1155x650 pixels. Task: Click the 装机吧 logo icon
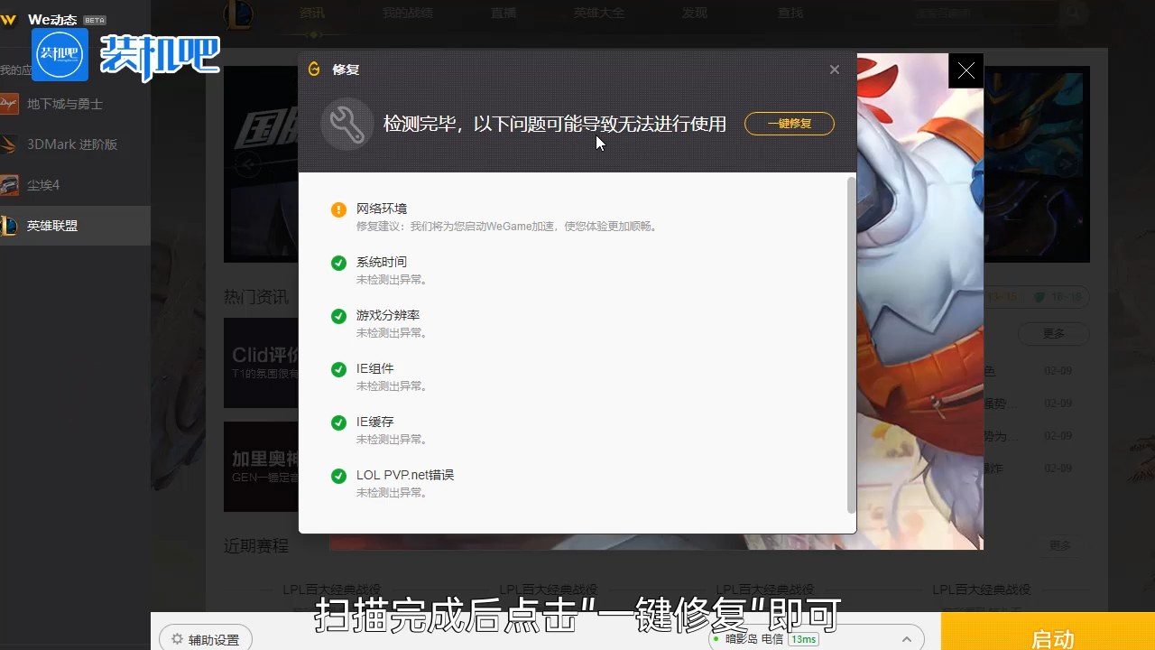[x=60, y=54]
